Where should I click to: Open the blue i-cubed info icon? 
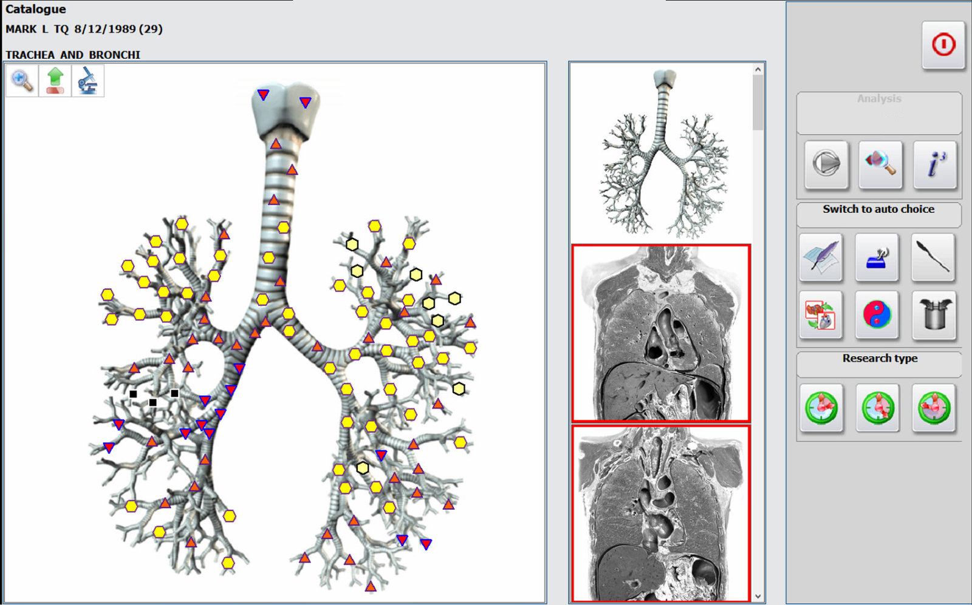click(x=936, y=164)
